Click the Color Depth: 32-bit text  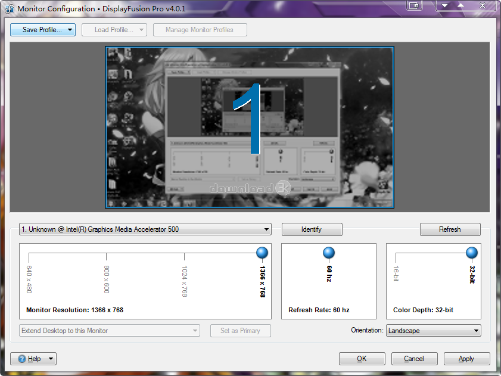tap(424, 310)
